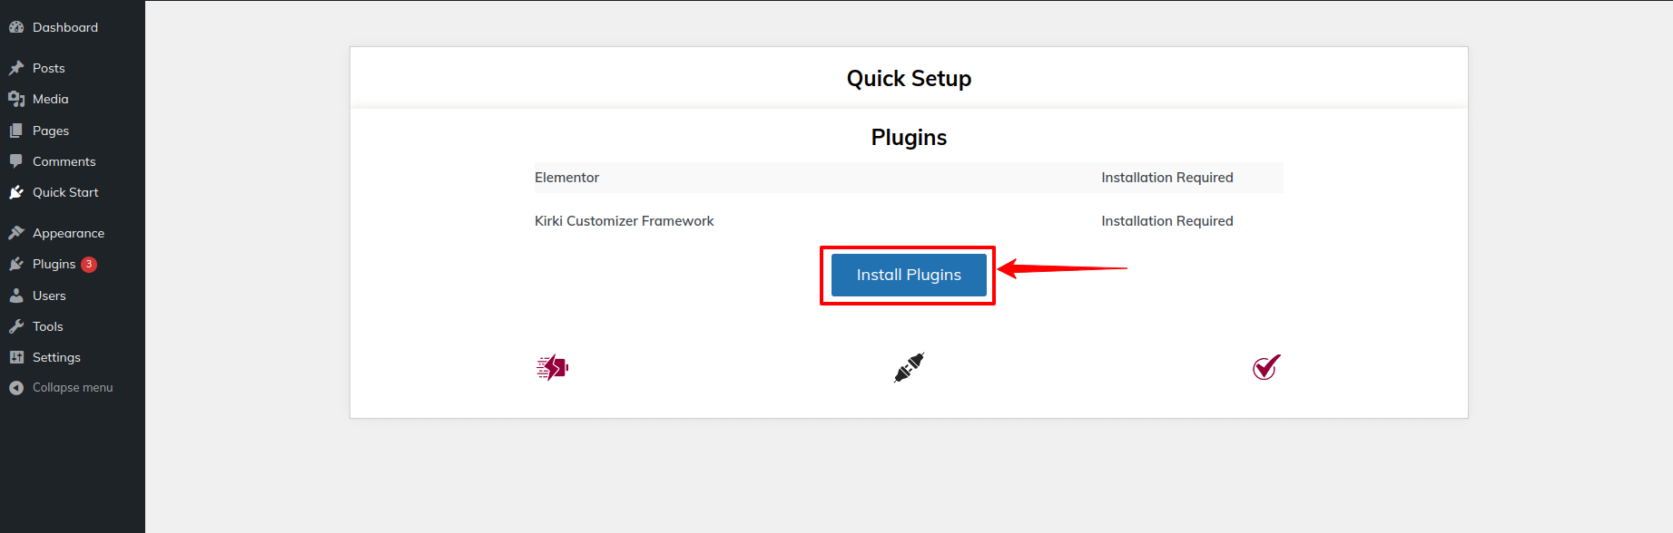The image size is (1673, 533).
Task: Collapse the admin sidebar menu
Action: coord(73,387)
